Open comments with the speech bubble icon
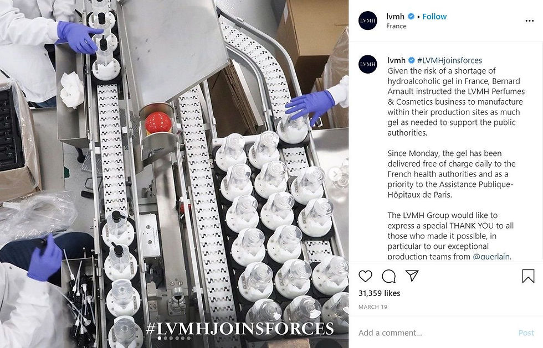Viewport: 543px width, 348px height. (x=388, y=276)
